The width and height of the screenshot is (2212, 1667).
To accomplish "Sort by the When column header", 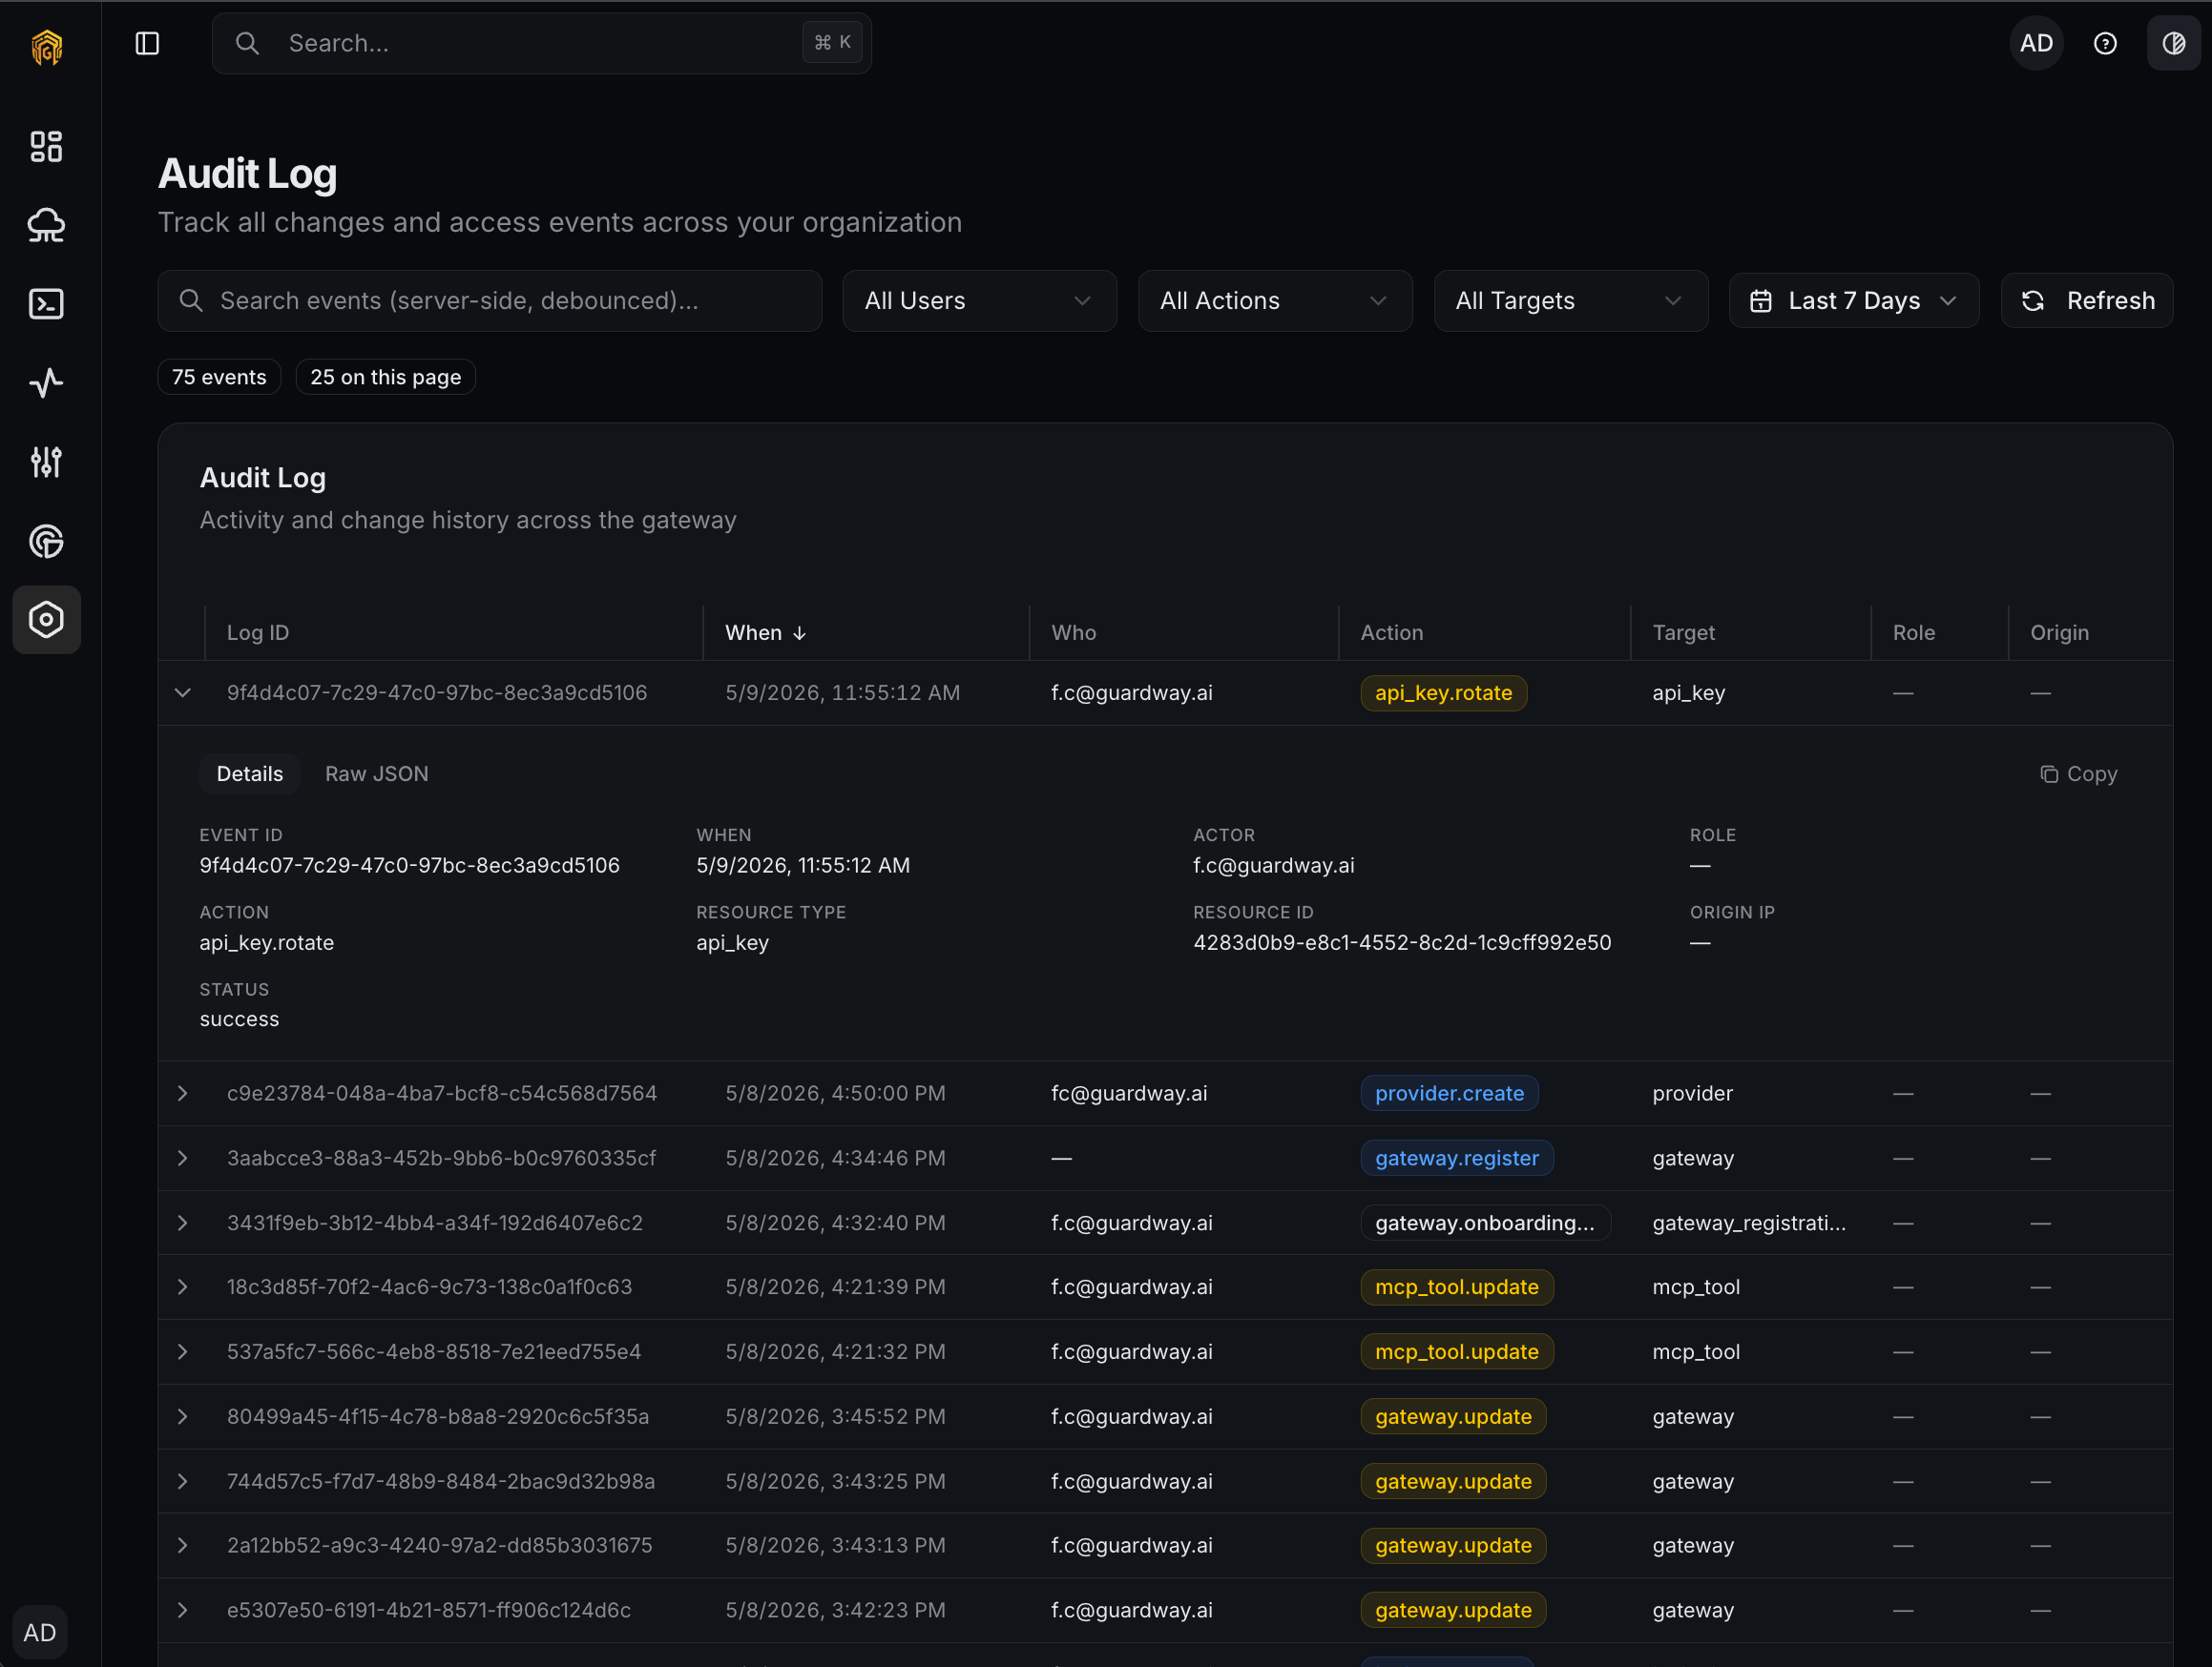I will (x=765, y=632).
